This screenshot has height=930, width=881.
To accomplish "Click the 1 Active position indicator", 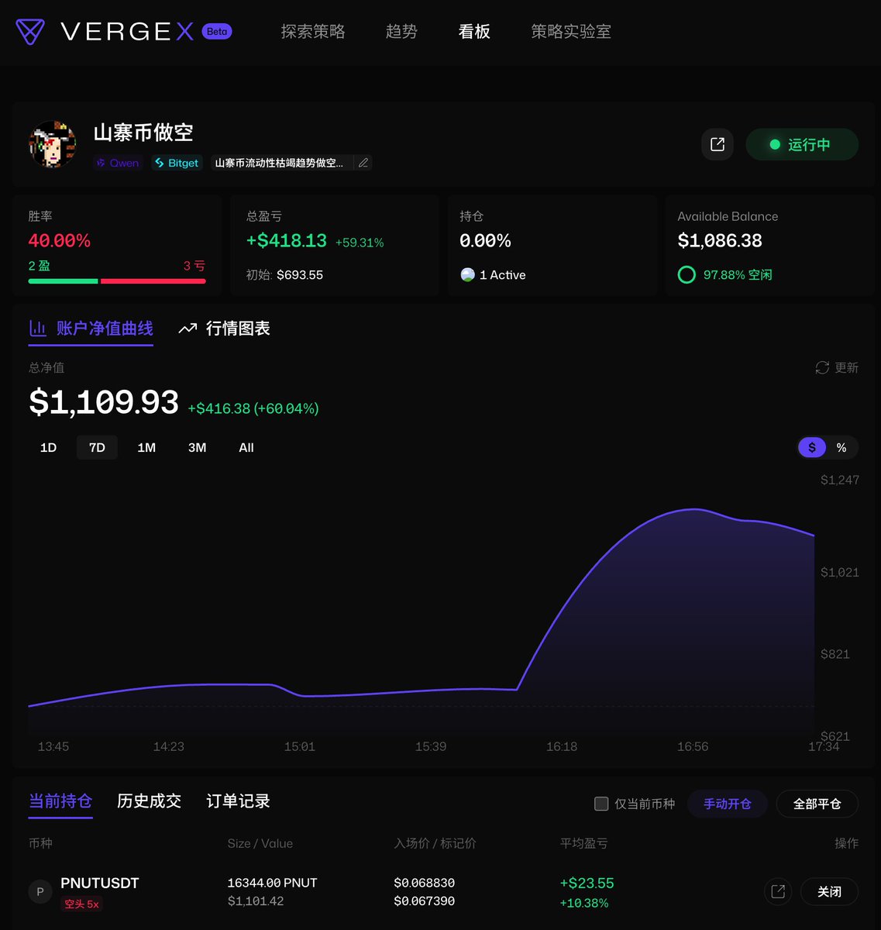I will coord(493,275).
